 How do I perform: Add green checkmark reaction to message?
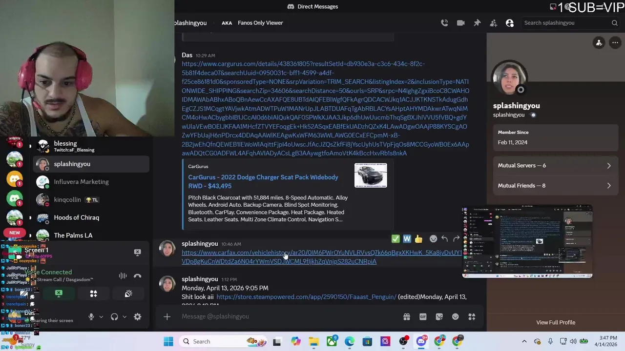pyautogui.click(x=396, y=239)
